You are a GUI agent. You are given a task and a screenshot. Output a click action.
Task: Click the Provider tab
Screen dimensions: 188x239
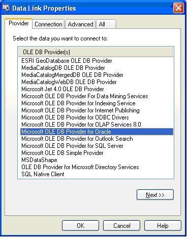point(19,23)
